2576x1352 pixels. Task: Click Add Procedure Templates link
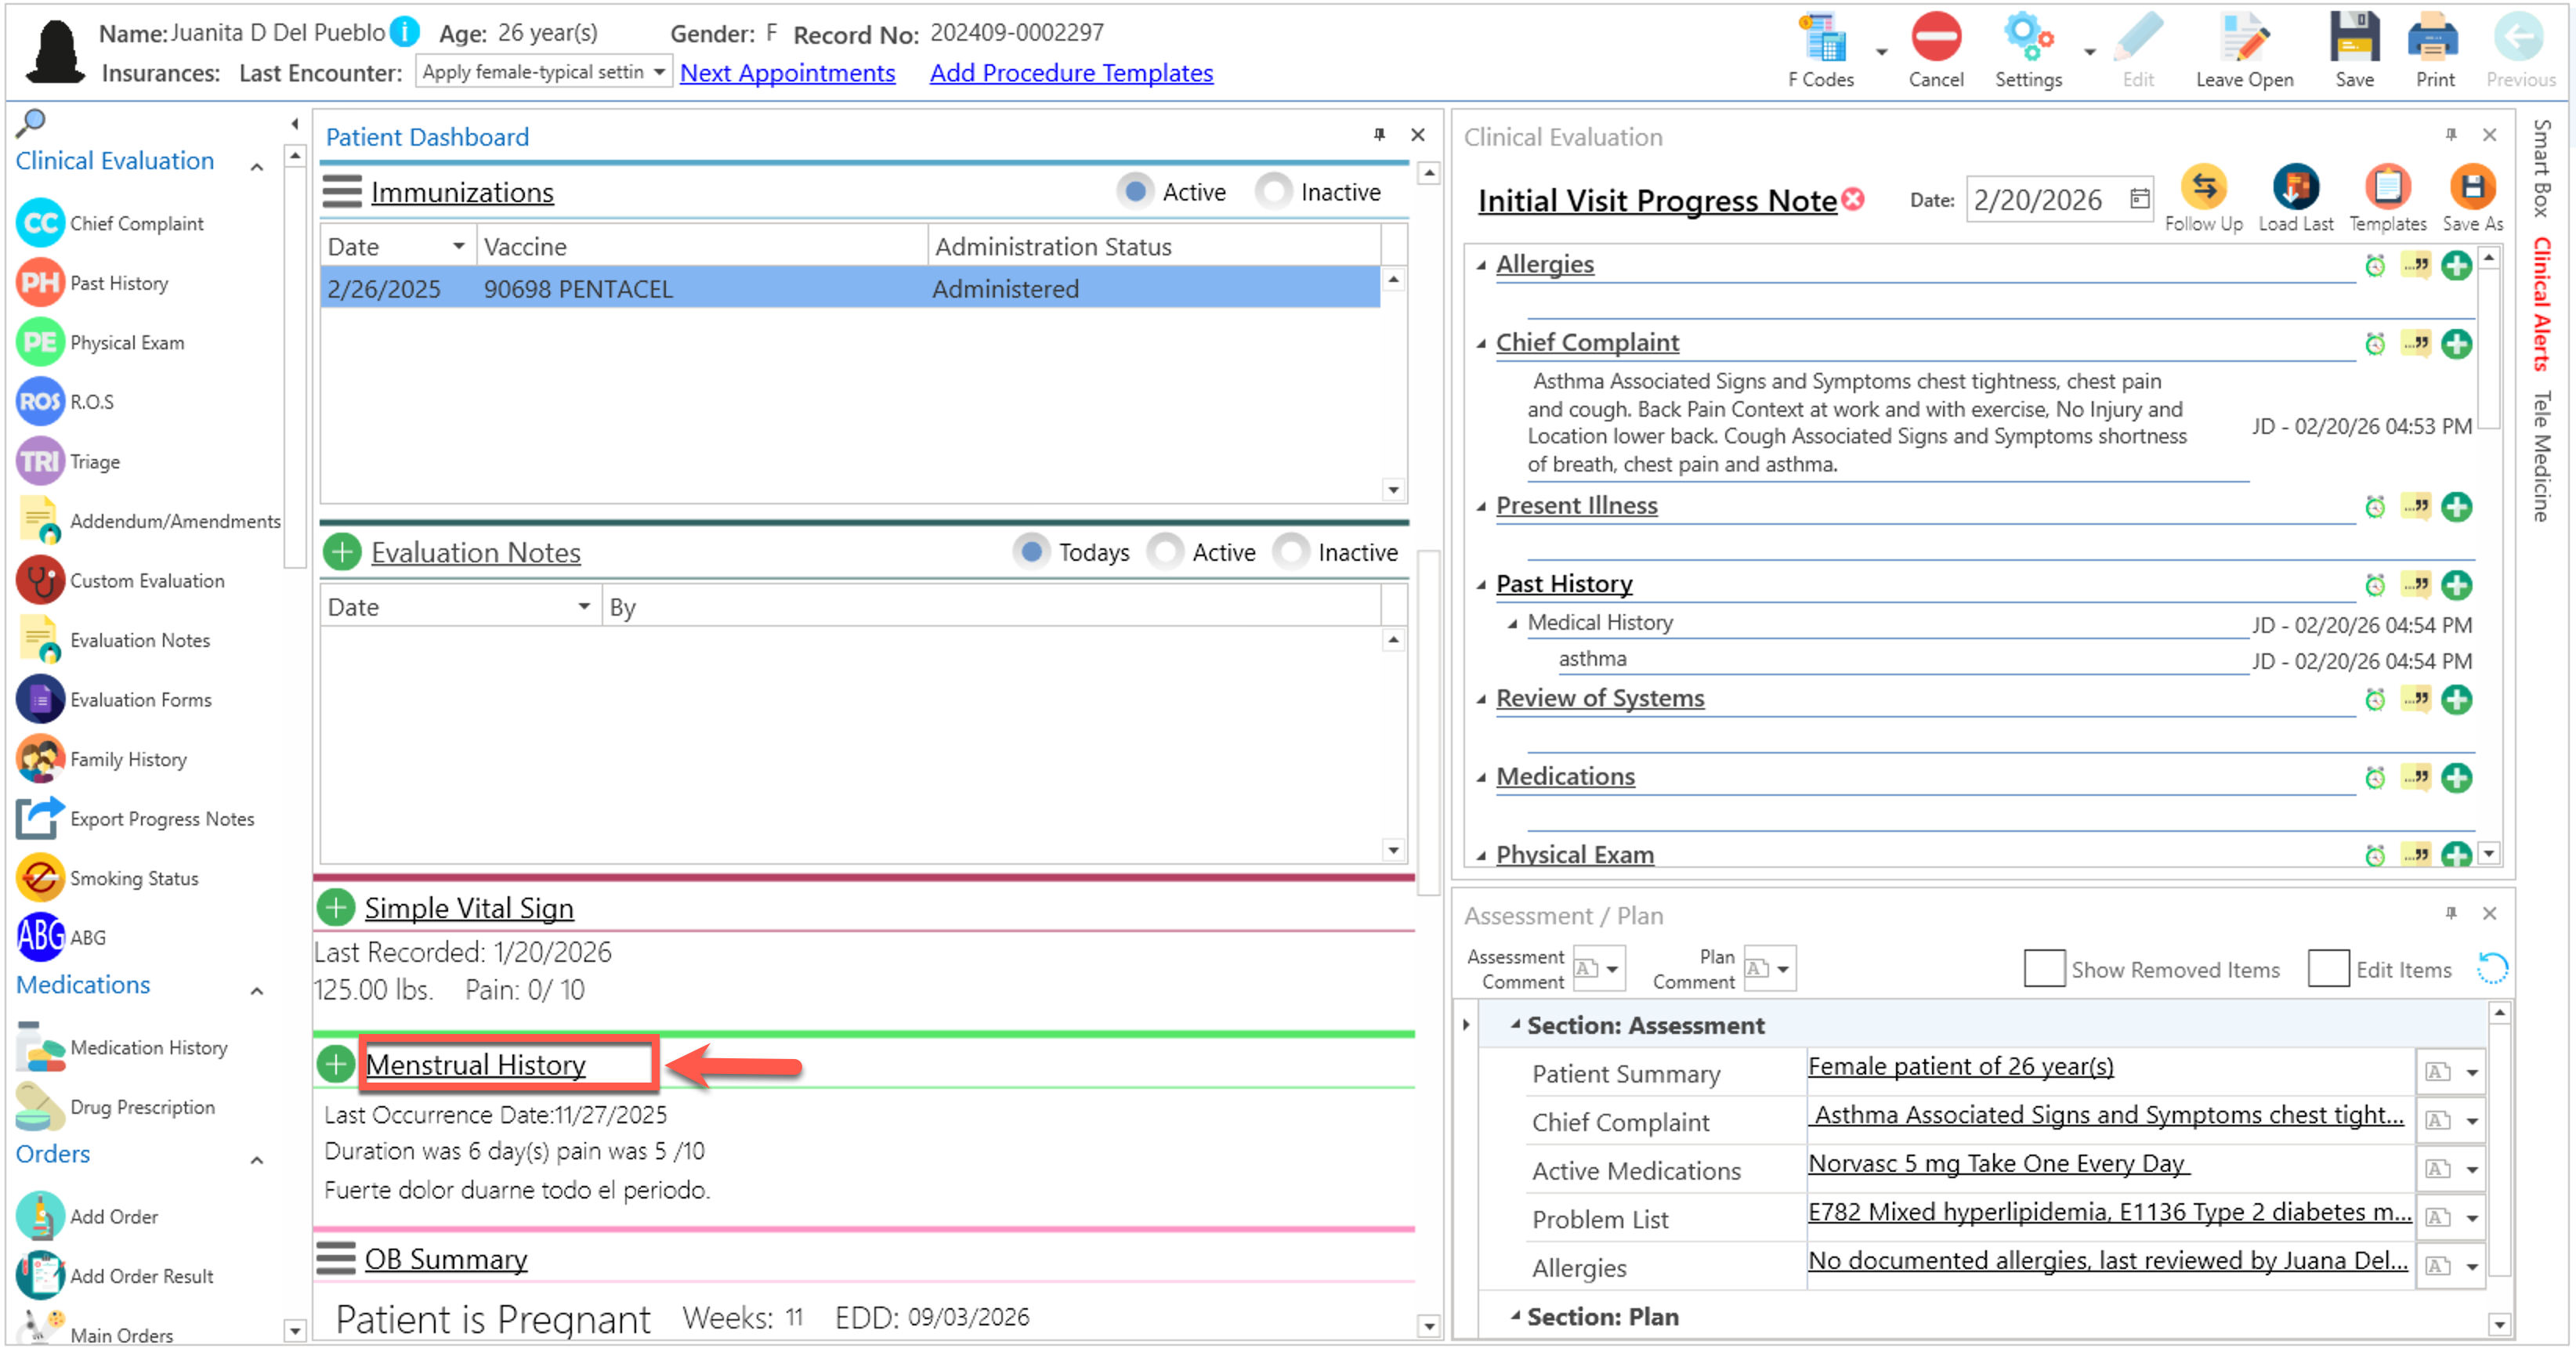point(1070,73)
